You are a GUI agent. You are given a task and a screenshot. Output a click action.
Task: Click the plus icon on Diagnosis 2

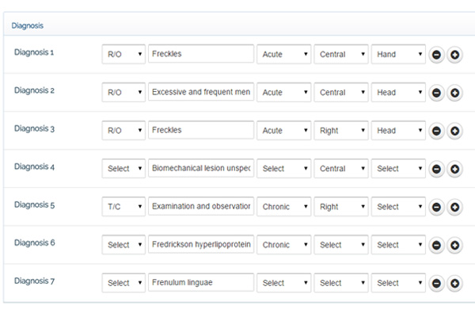click(x=454, y=93)
